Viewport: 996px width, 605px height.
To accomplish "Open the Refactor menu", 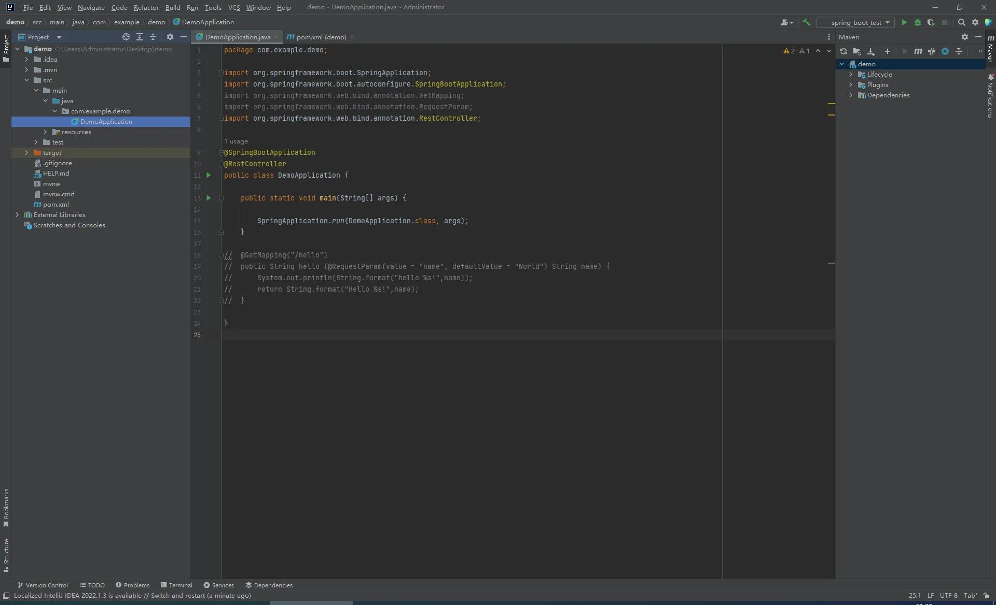I will click(146, 7).
